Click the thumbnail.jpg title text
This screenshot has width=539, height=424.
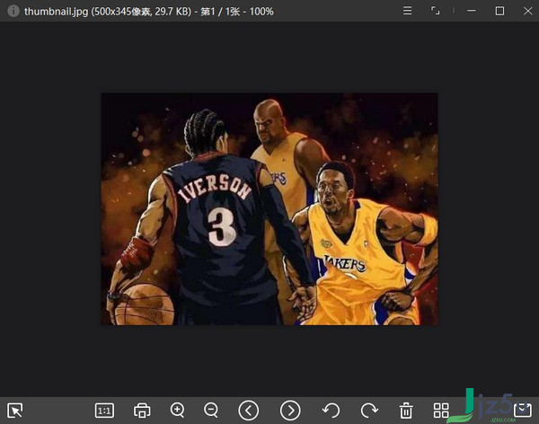pos(56,12)
